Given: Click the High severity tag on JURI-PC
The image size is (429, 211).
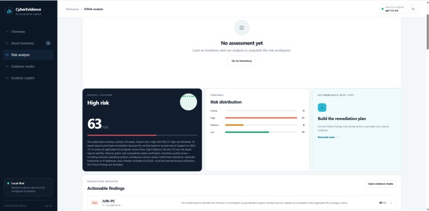Looking at the screenshot, I should 95,203.
